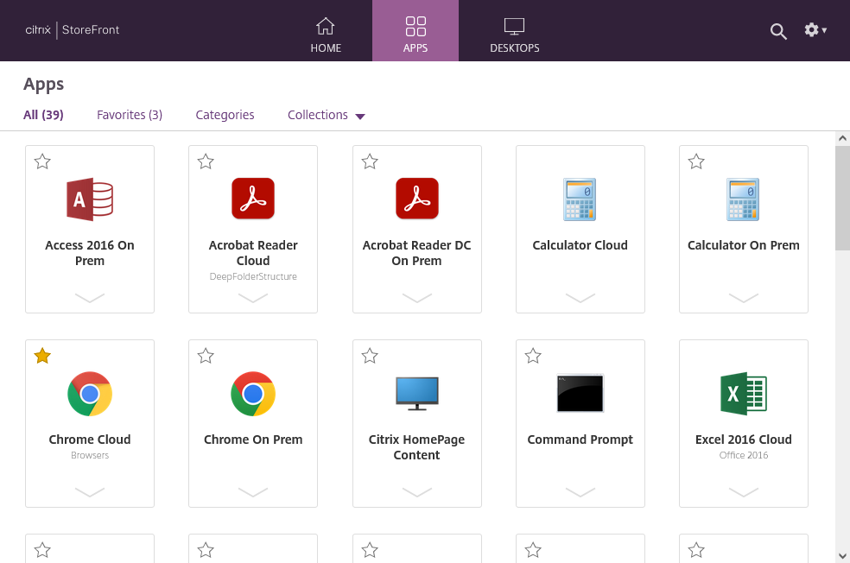
Task: Open the Categories view link
Action: pos(225,115)
